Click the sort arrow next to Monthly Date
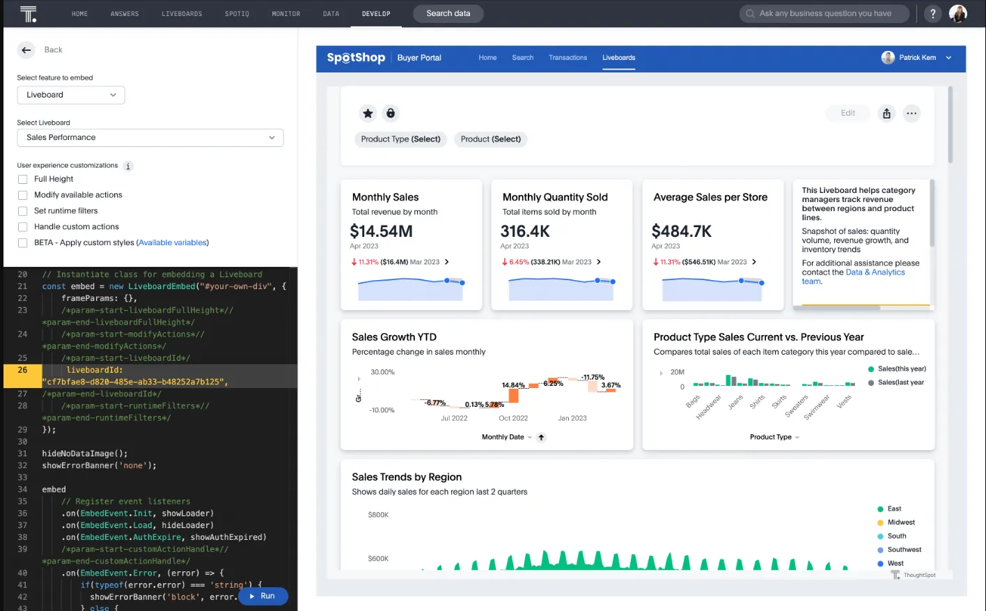 pos(541,438)
